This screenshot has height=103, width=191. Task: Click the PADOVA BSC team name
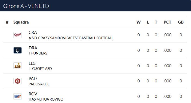click(x=39, y=84)
